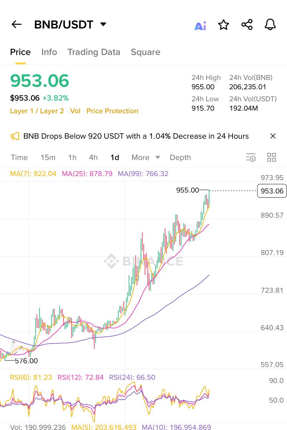Viewport: 287px width, 430px height.
Task: Open the AI assistant icon
Action: (200, 25)
